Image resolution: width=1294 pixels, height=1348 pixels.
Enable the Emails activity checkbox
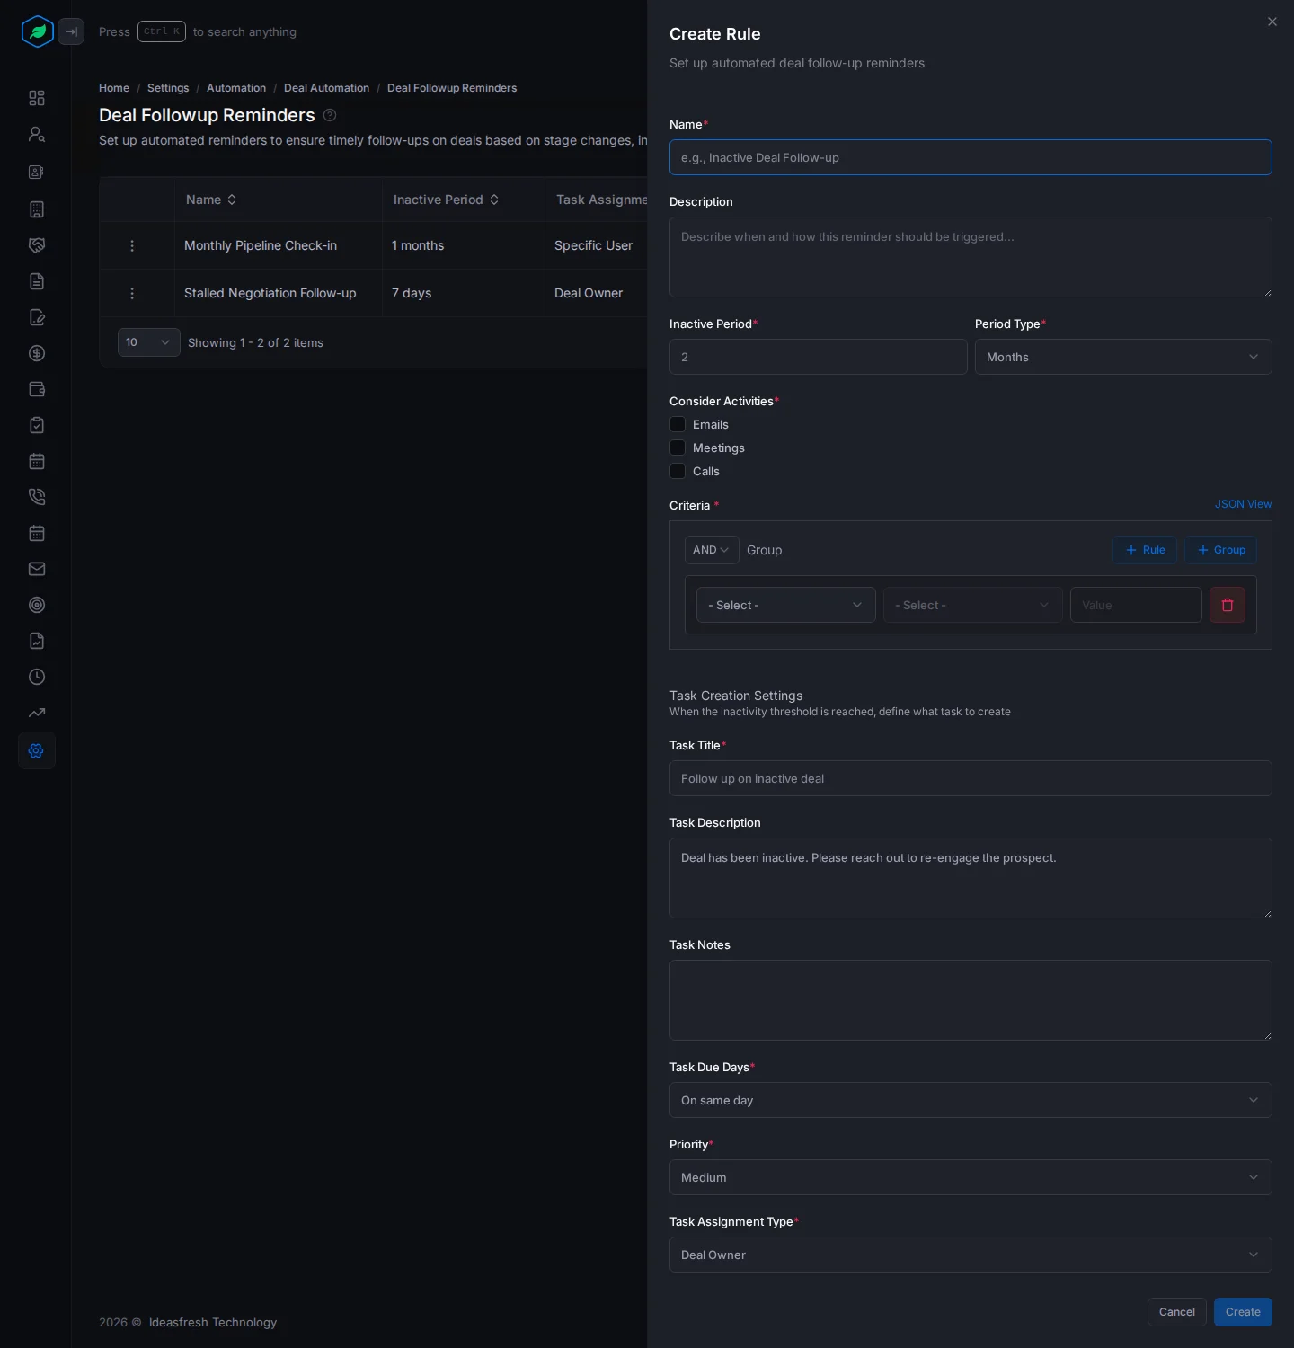[x=678, y=424]
